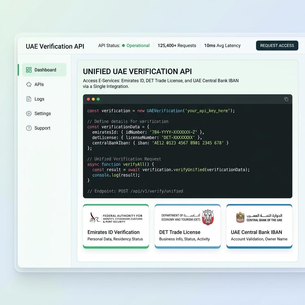Click the '784-YYYY-XXXXXXX-Z' ID string
Screen dimensions: 305x305
point(173,132)
